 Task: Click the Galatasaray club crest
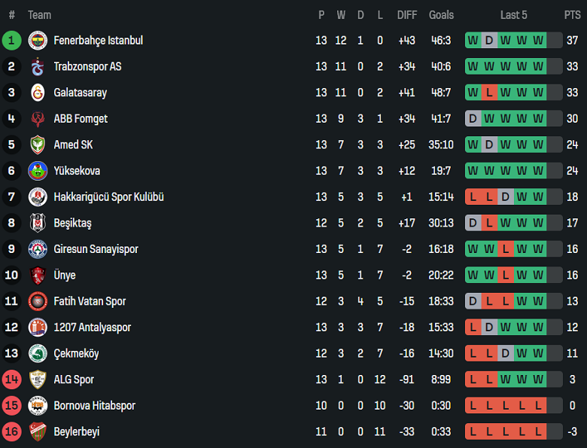click(38, 93)
